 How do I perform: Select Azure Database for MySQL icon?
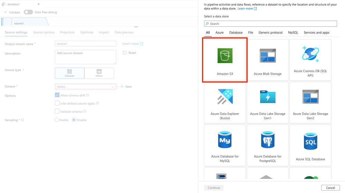point(225,140)
